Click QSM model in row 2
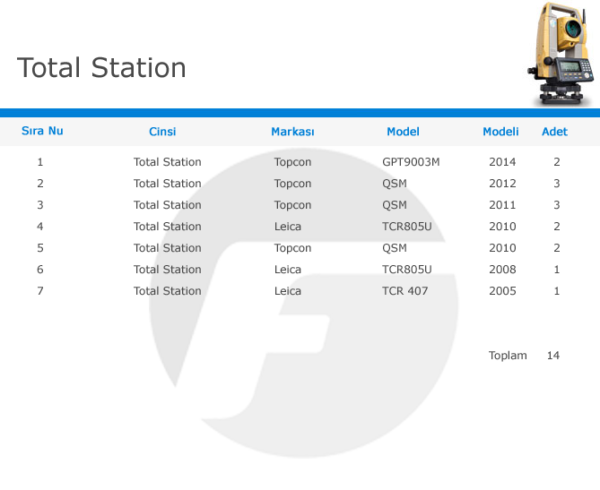 [x=394, y=184]
